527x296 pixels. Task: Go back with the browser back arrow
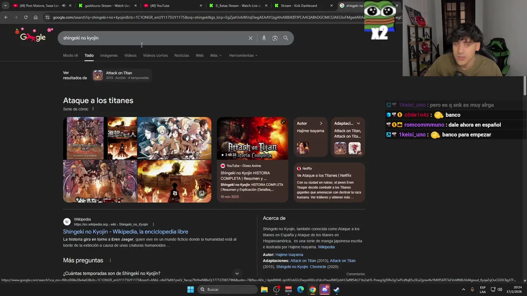6,17
